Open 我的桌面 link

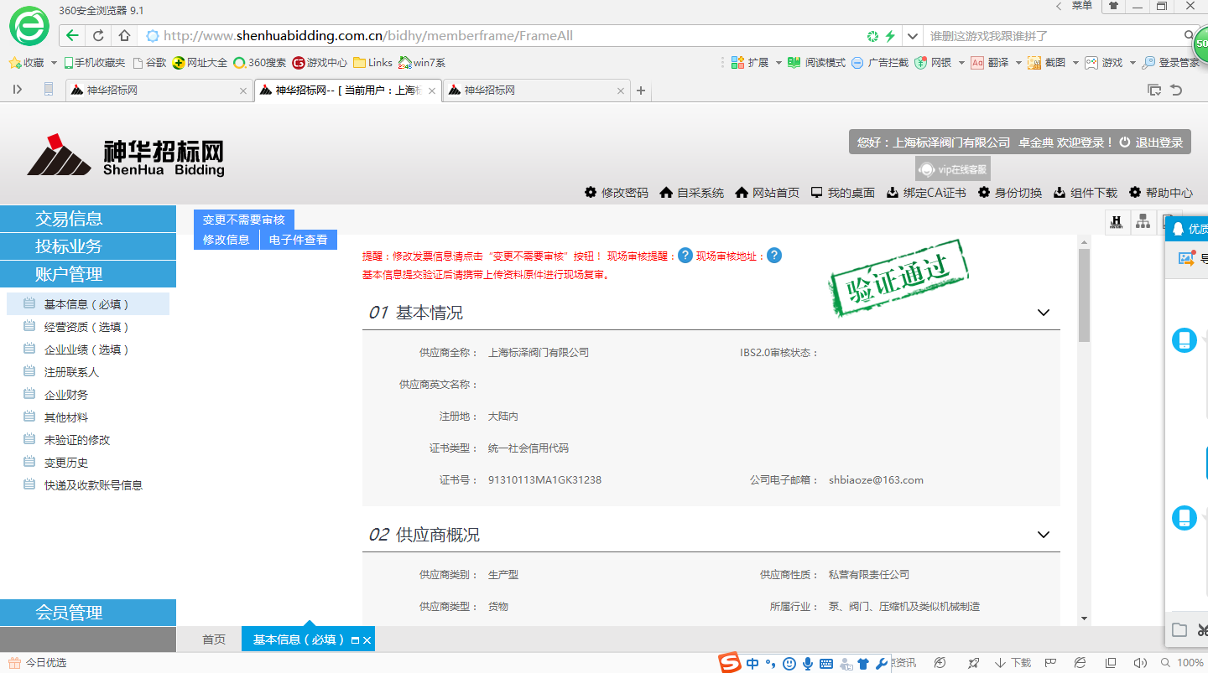(843, 193)
